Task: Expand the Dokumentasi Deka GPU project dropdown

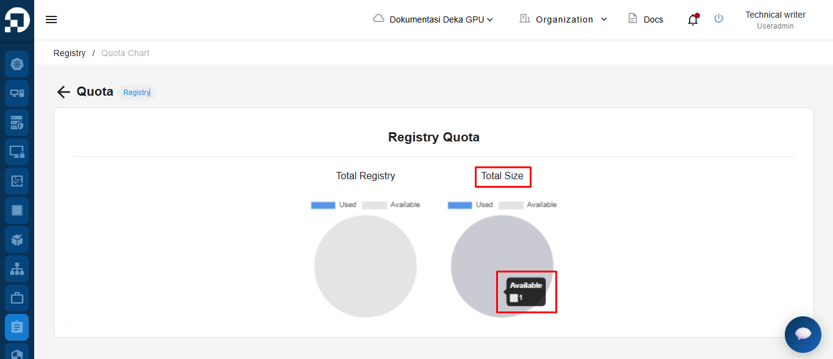Action: (x=433, y=20)
